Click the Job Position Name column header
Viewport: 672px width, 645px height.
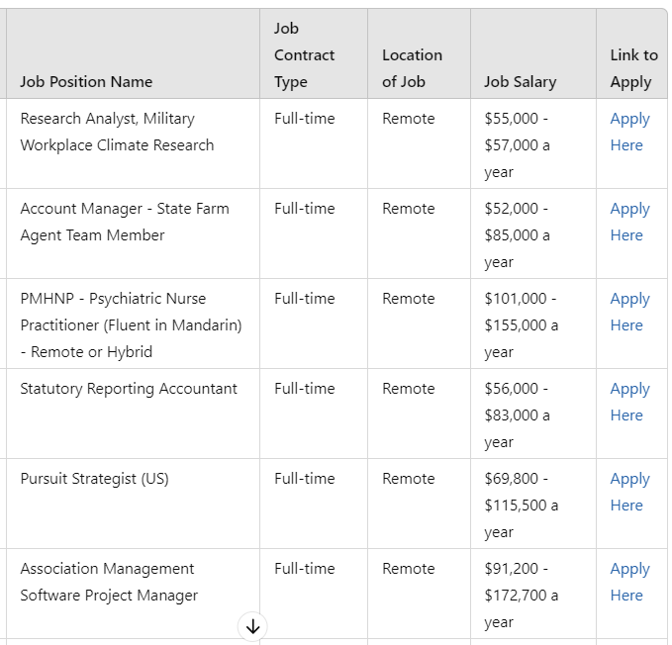pos(86,82)
